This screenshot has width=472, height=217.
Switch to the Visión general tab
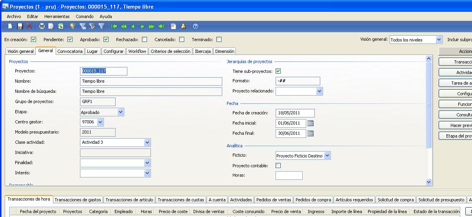pos(20,51)
